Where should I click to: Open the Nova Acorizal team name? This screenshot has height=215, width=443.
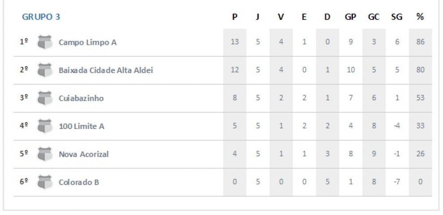pyautogui.click(x=84, y=154)
